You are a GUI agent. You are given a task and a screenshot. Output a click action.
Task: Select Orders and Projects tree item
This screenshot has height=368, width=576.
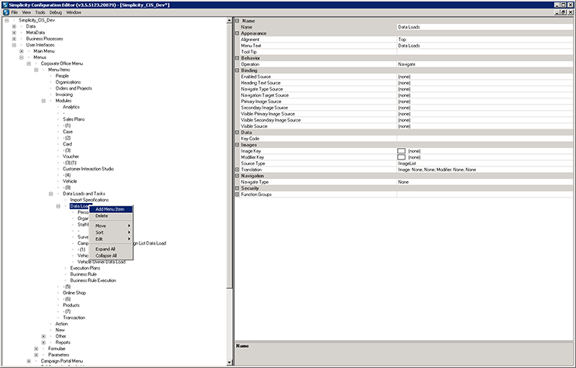[x=74, y=88]
